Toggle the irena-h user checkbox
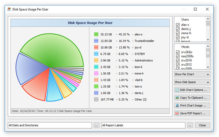 click(178, 33)
